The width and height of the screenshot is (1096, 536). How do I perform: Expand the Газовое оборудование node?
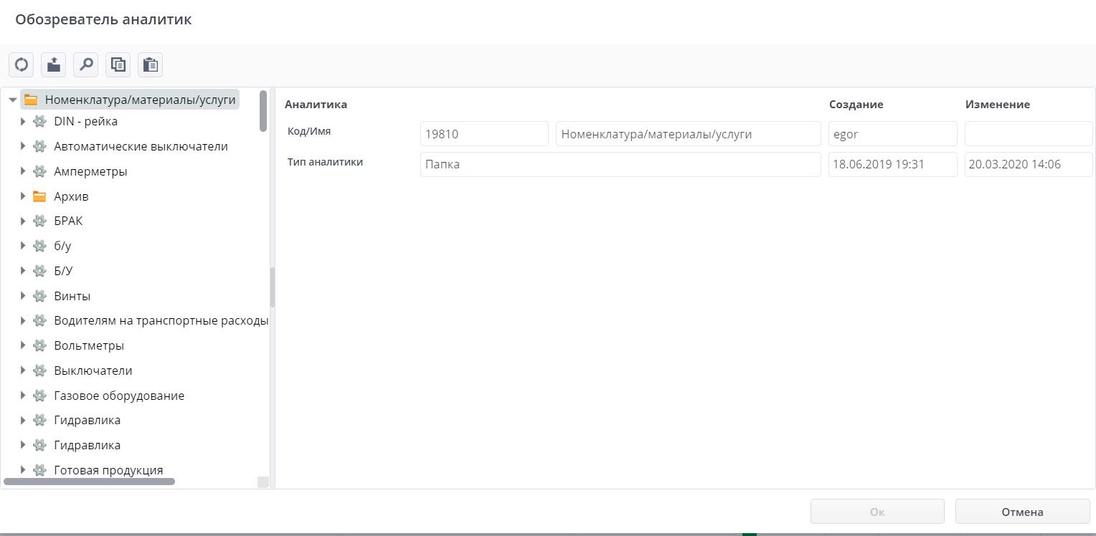coord(23,396)
